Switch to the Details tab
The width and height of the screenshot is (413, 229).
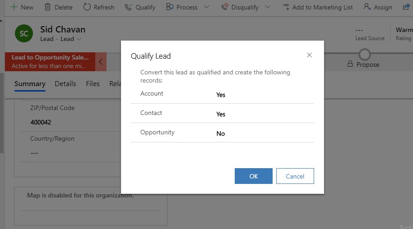pos(65,84)
